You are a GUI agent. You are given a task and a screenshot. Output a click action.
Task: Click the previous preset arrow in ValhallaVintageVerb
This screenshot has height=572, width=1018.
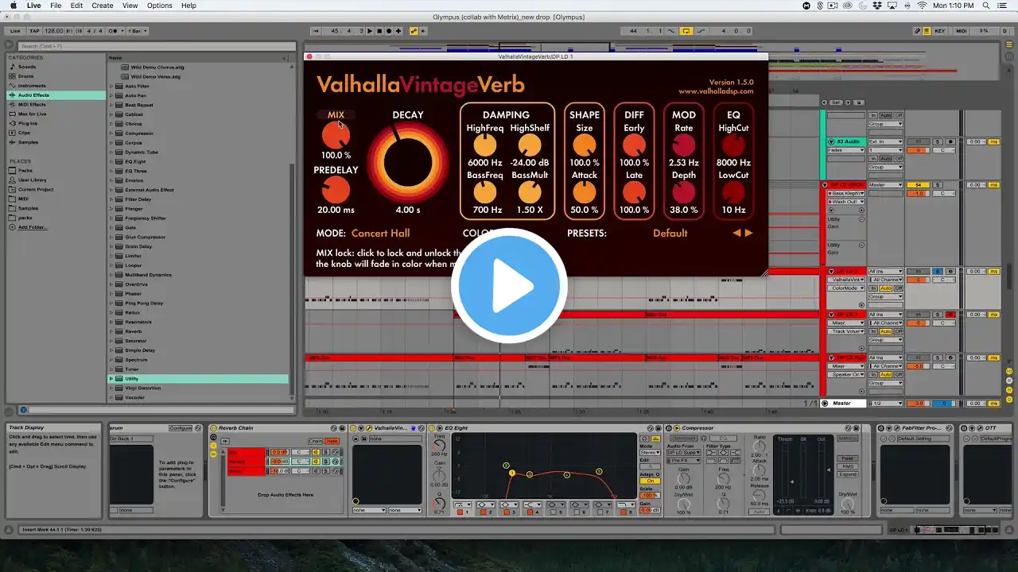[736, 233]
